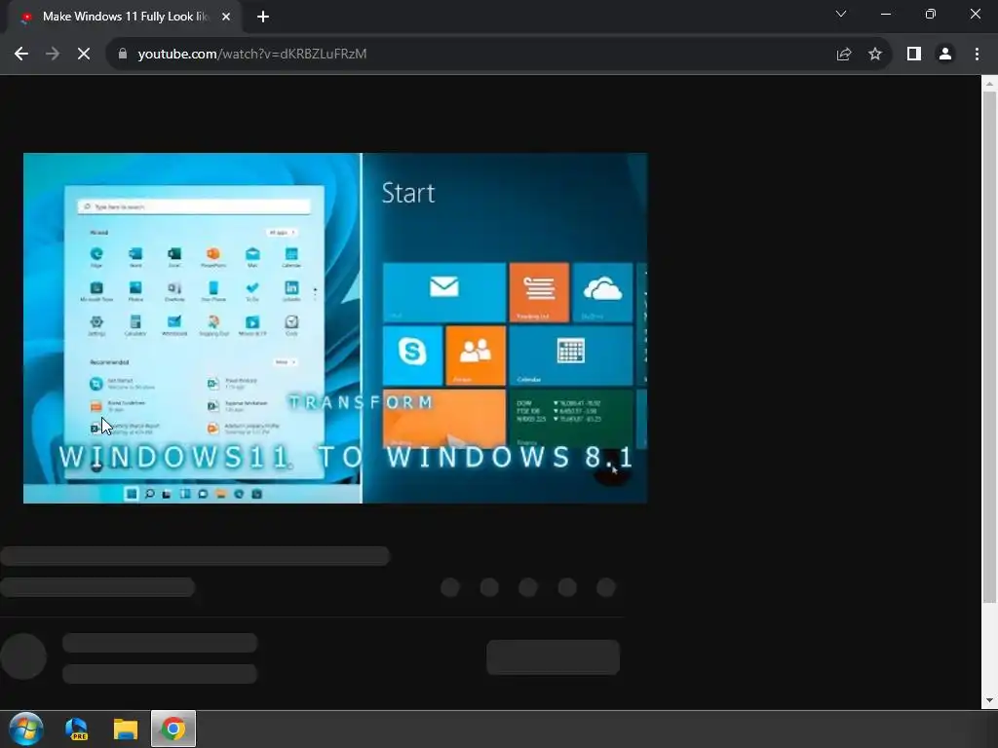Screen dimensions: 998x748
Task: Click the YouTube video player
Action: (335, 328)
